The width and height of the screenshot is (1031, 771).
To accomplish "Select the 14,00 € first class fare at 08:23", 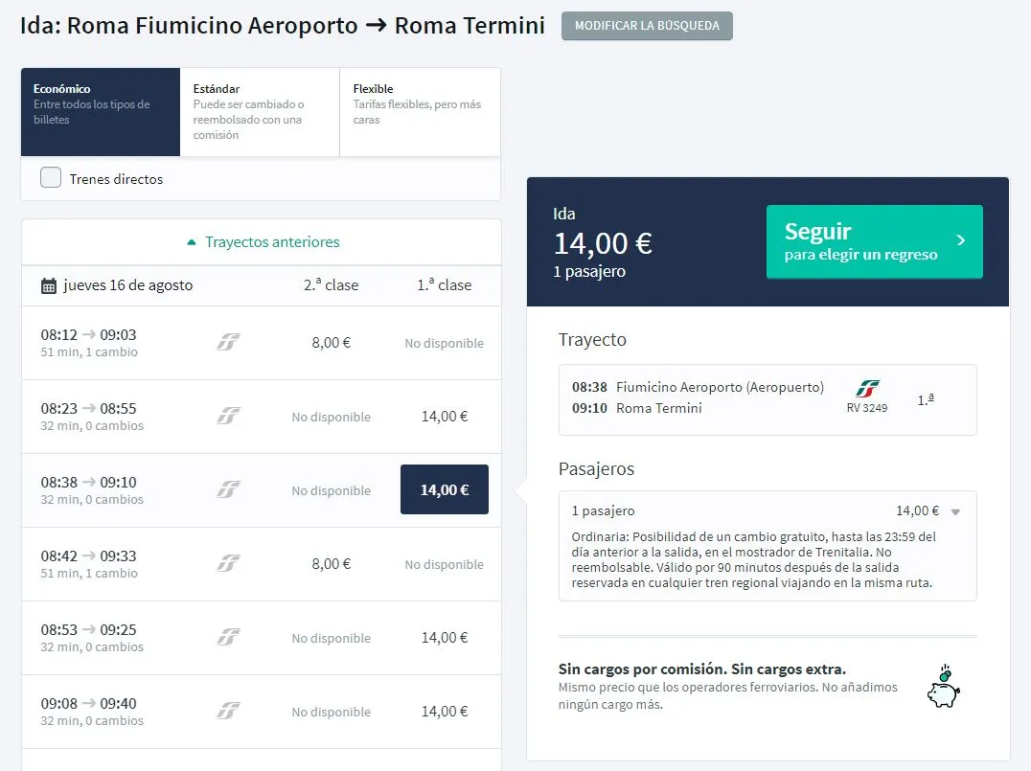I will coord(445,417).
